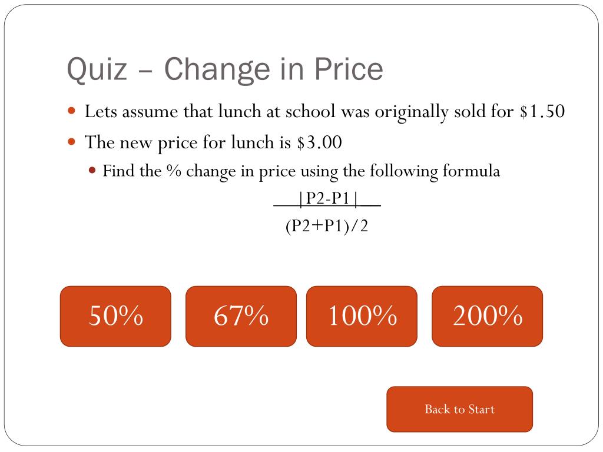Click the 200% answer button

click(487, 316)
